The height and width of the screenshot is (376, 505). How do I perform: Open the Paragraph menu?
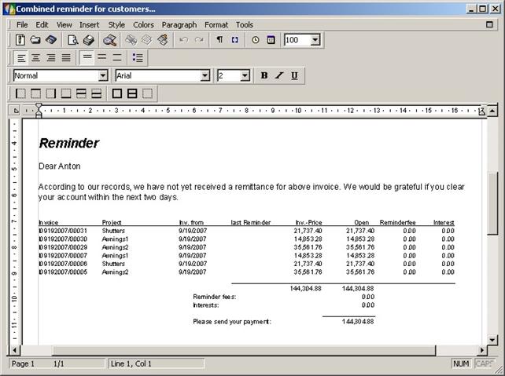179,24
